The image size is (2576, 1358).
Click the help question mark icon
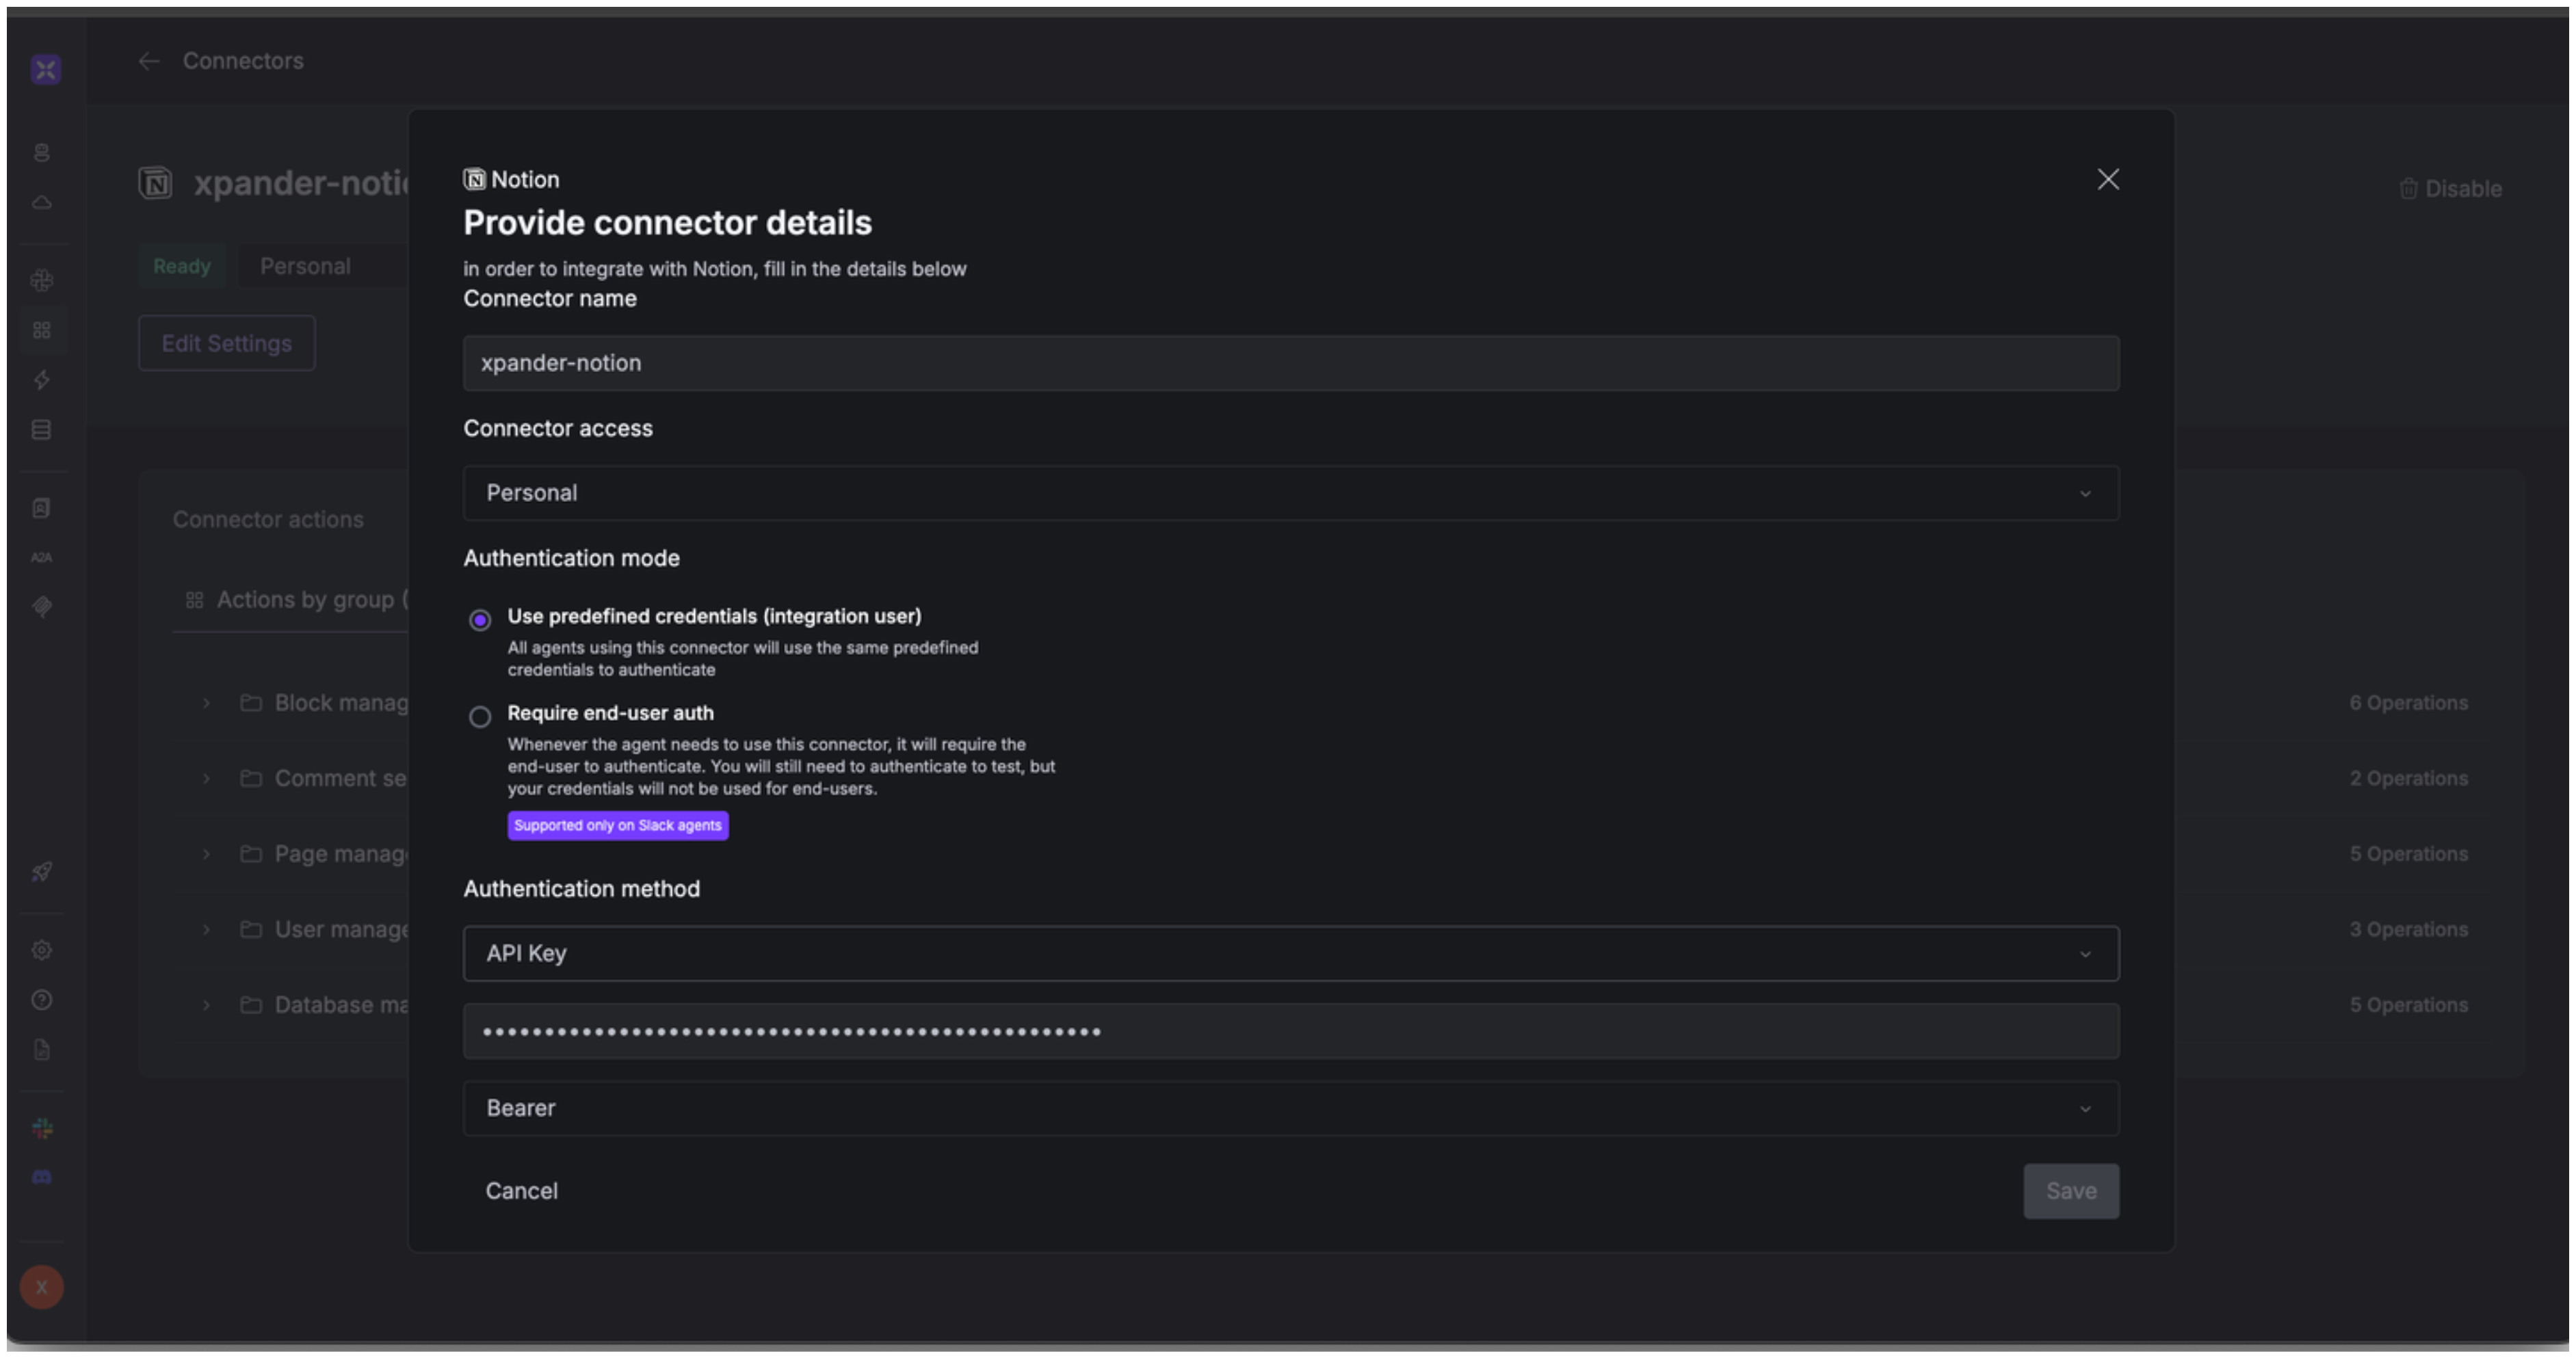[x=42, y=1000]
